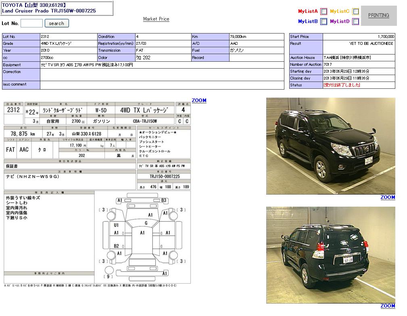Click ZOOM link under front car photo
This screenshot has width=407, height=316.
click(x=388, y=197)
